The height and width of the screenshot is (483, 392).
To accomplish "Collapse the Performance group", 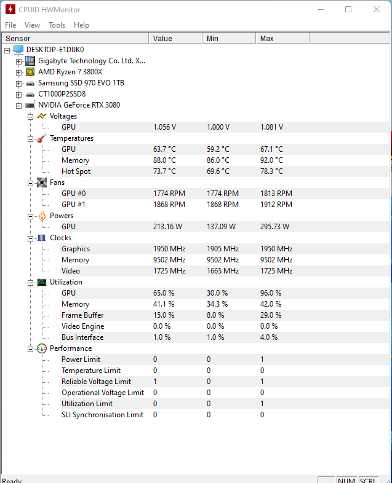I will pos(30,349).
